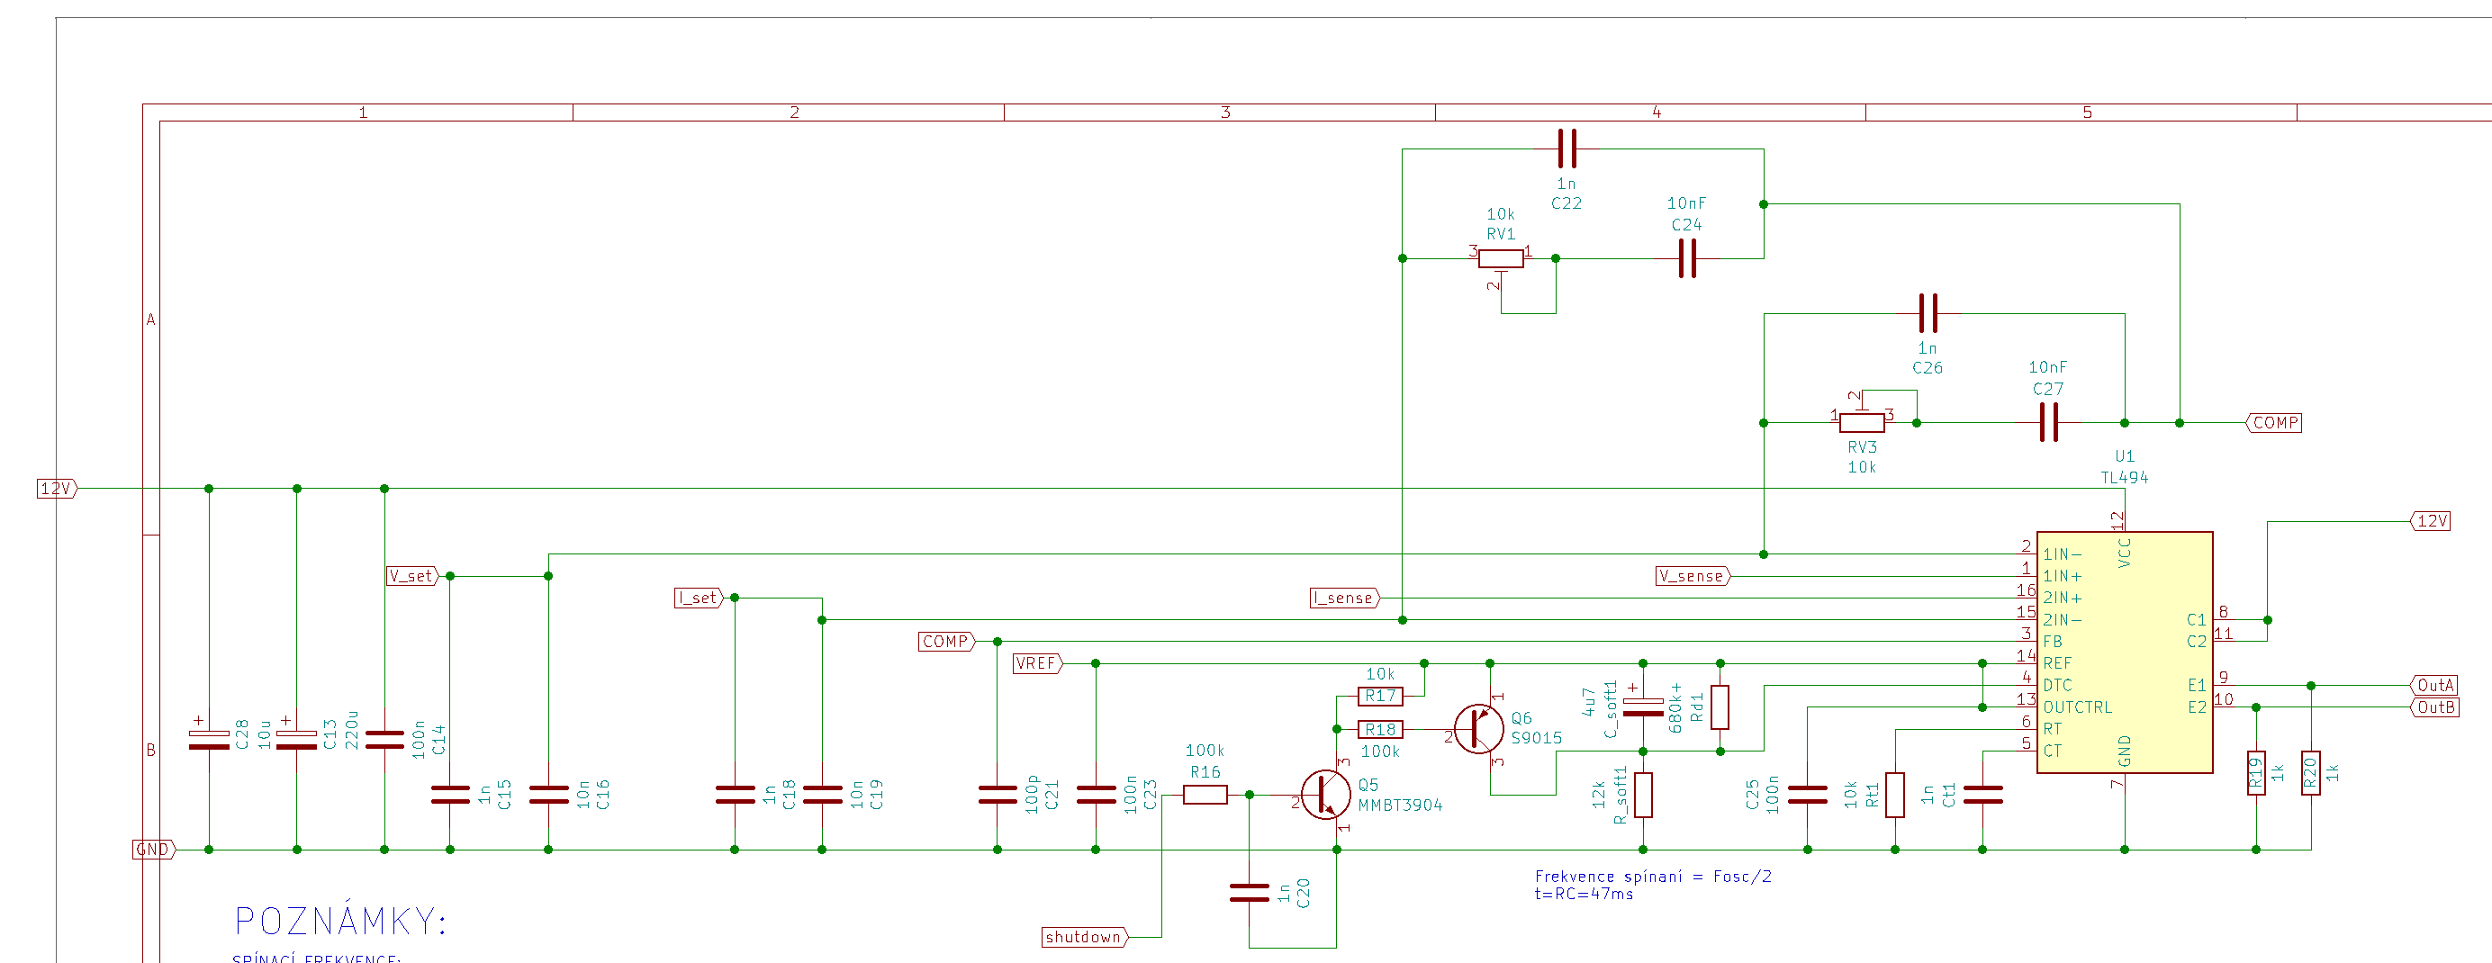Click the Q6 S9015 transistor symbol
2492x963 pixels.
pos(1479,729)
